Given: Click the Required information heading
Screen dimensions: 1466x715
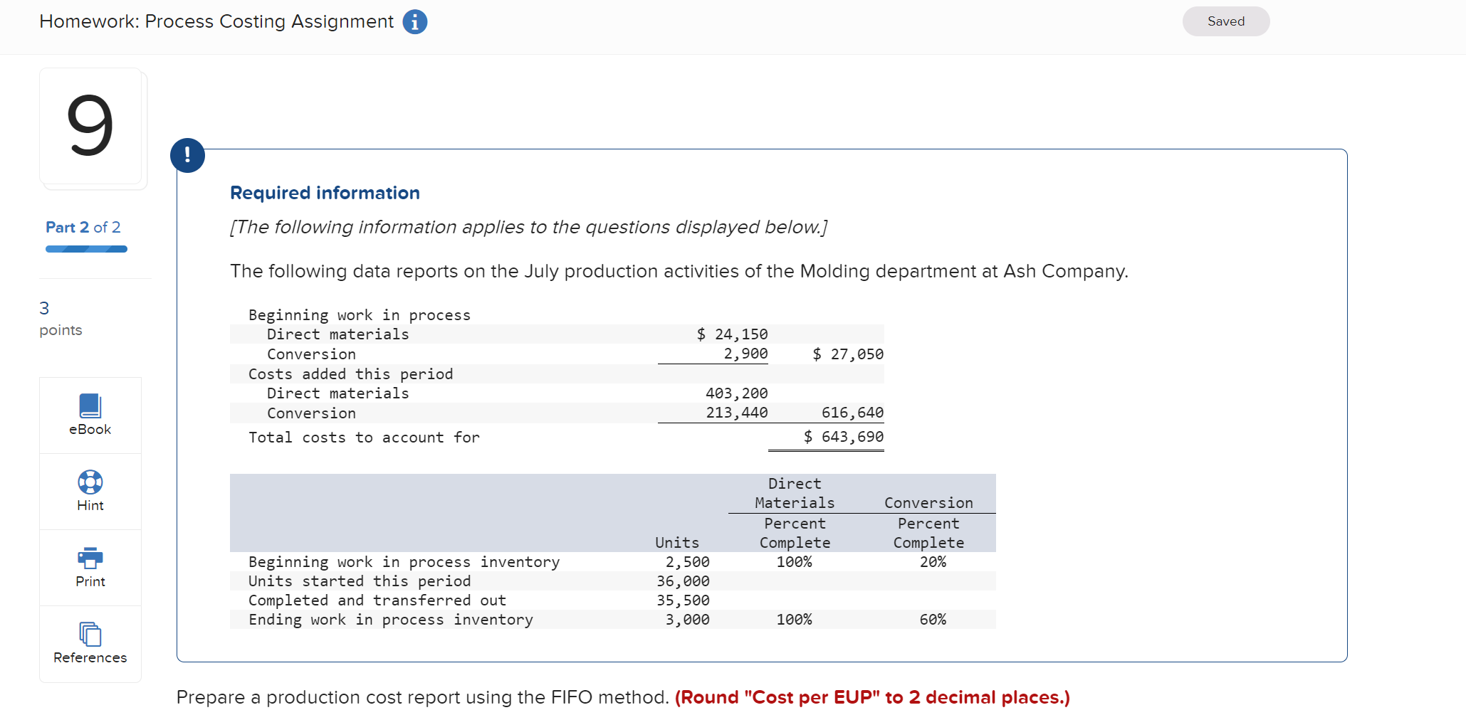Looking at the screenshot, I should point(325,192).
